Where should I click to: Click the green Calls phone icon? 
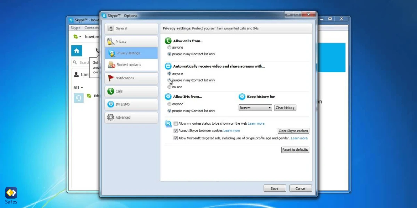coord(111,91)
